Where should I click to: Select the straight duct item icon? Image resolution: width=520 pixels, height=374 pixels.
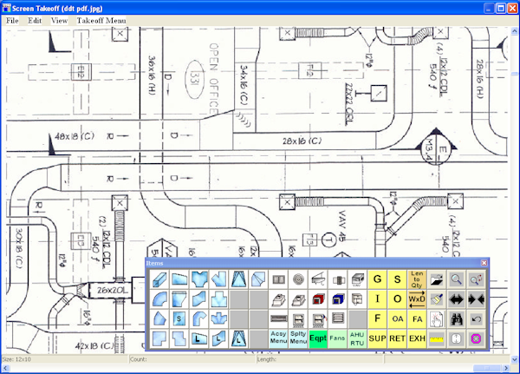159,279
